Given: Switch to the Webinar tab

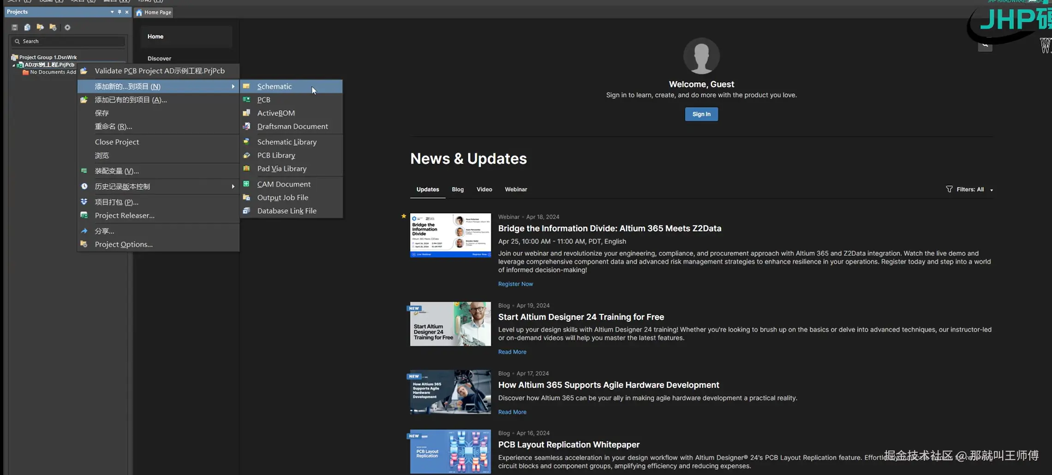Looking at the screenshot, I should (515, 189).
